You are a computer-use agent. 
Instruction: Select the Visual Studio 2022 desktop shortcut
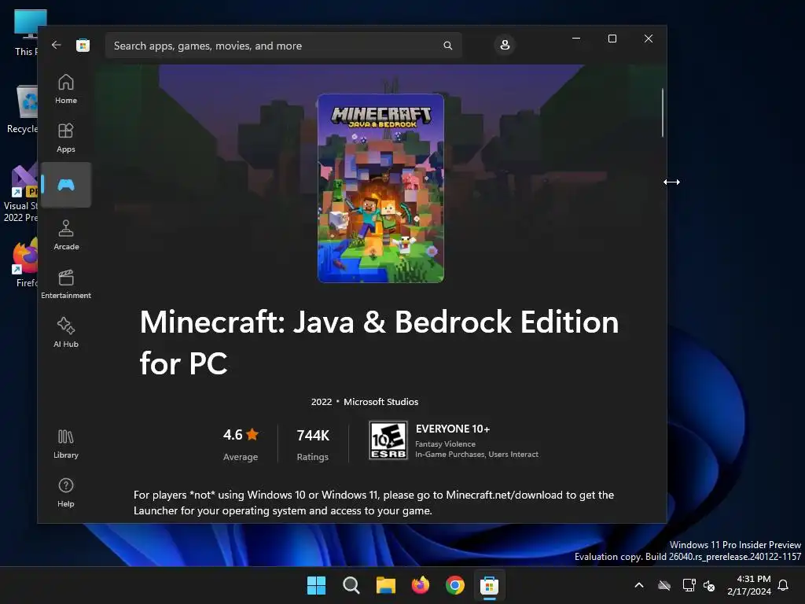click(20, 193)
